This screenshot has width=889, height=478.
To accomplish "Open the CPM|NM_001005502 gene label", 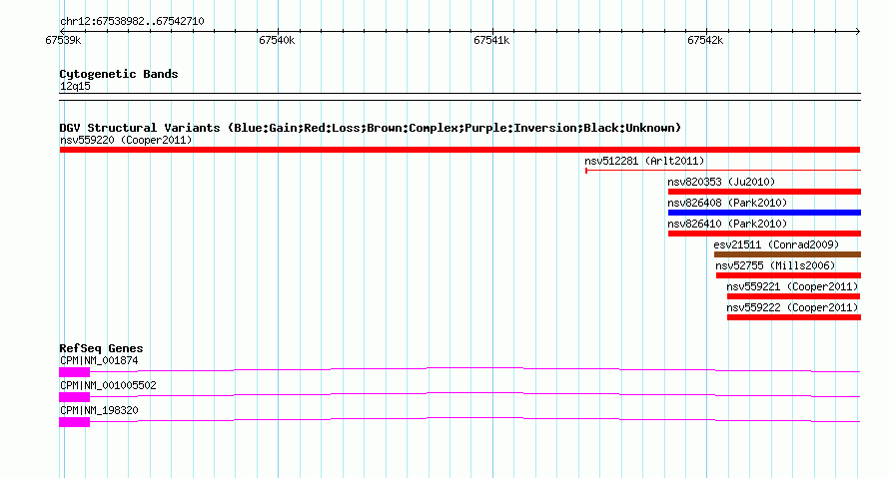I will pyautogui.click(x=108, y=385).
